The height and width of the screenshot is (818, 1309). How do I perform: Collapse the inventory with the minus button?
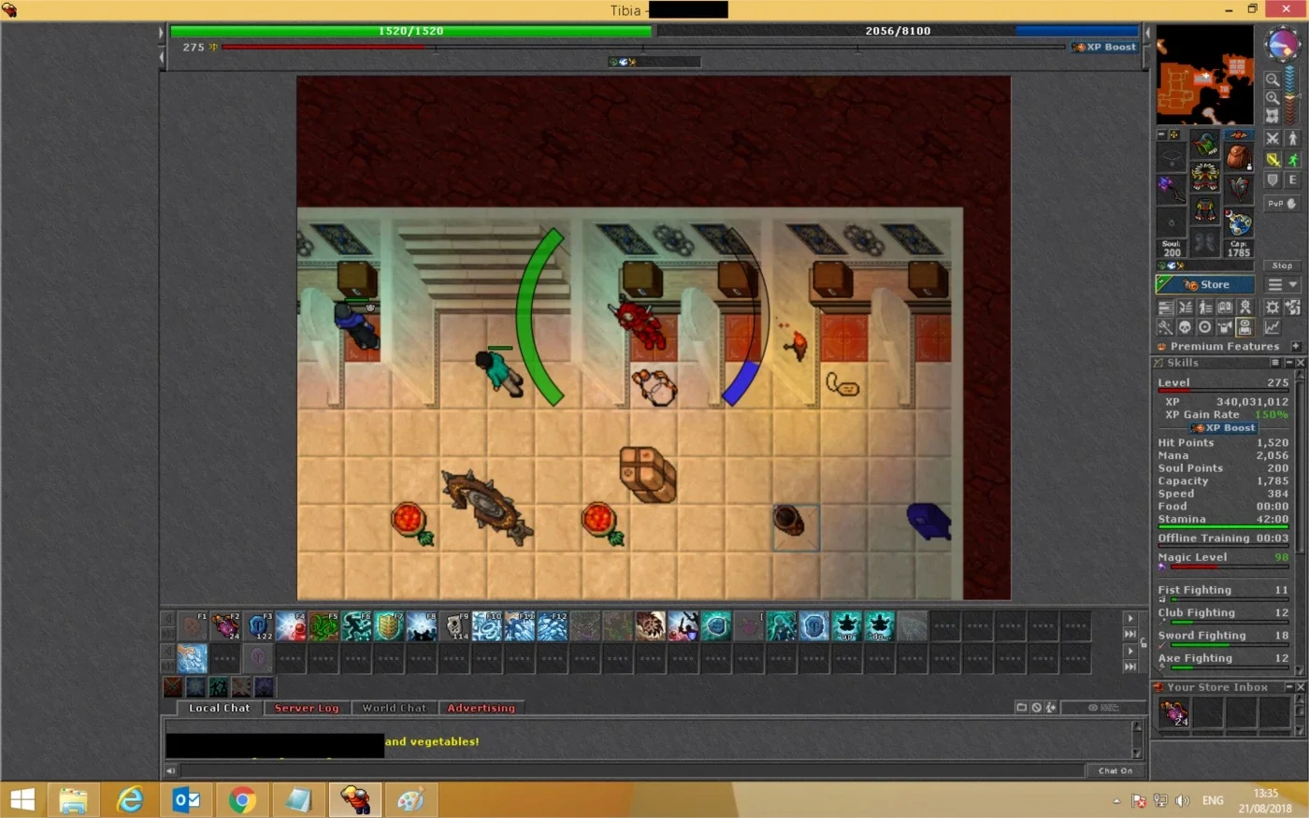click(1162, 134)
